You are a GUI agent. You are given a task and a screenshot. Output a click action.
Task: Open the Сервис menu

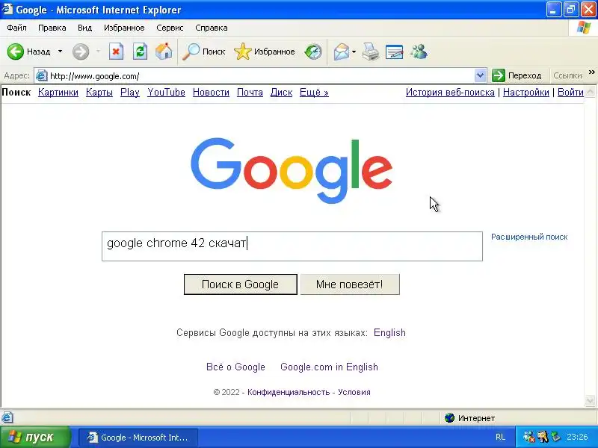pos(170,28)
